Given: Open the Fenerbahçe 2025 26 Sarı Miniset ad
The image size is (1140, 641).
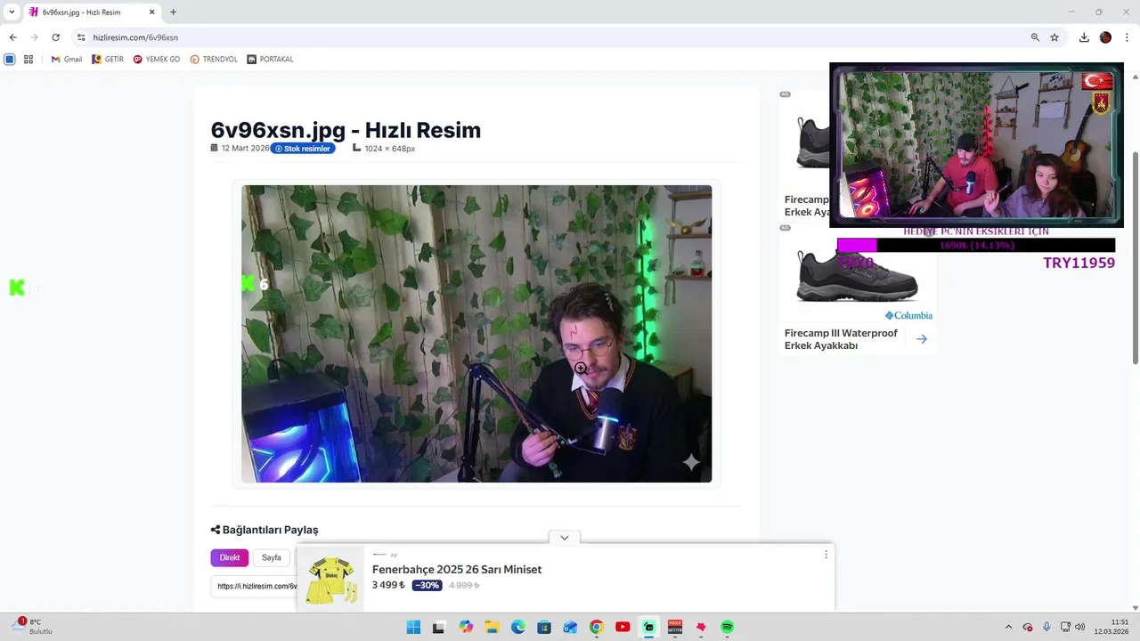Looking at the screenshot, I should [457, 570].
